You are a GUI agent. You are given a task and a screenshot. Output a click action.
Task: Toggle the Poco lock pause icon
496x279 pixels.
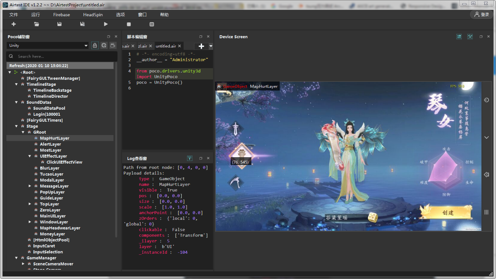click(x=95, y=46)
